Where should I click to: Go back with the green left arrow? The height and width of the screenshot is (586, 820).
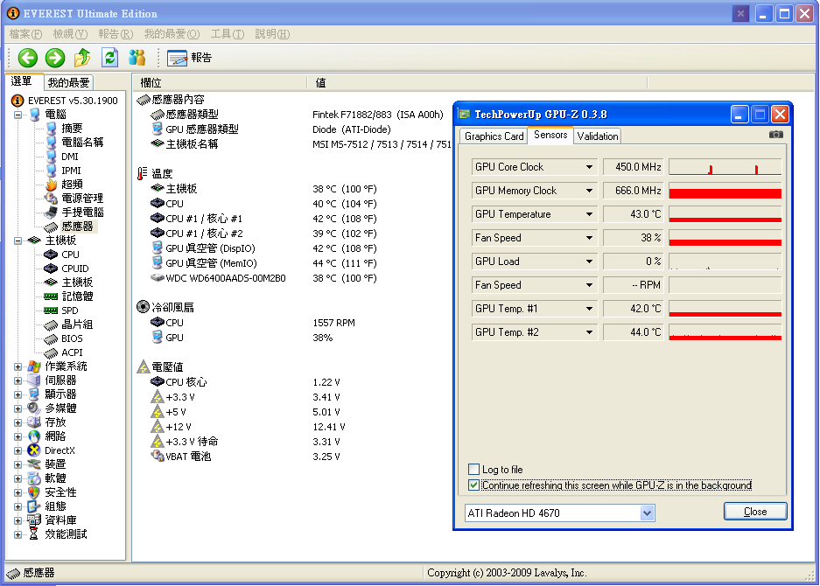(28, 58)
